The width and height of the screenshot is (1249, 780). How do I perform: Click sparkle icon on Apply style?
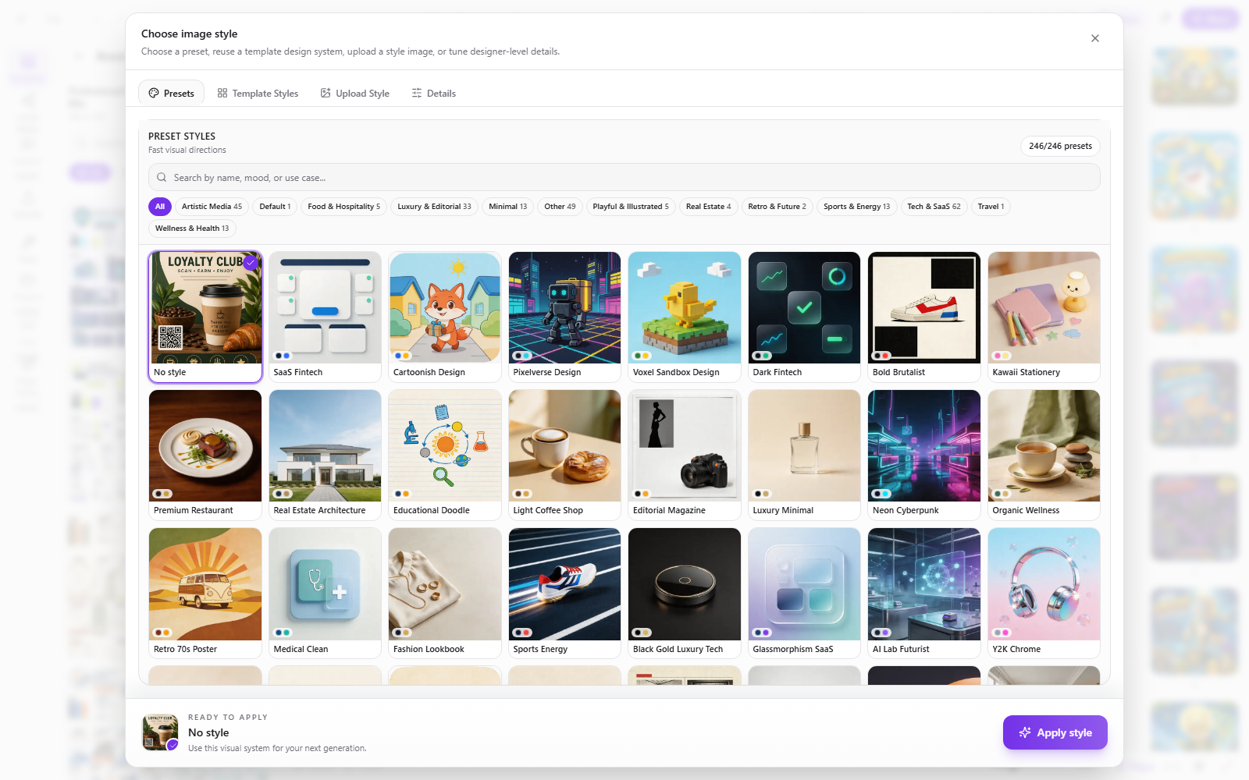(x=1025, y=732)
